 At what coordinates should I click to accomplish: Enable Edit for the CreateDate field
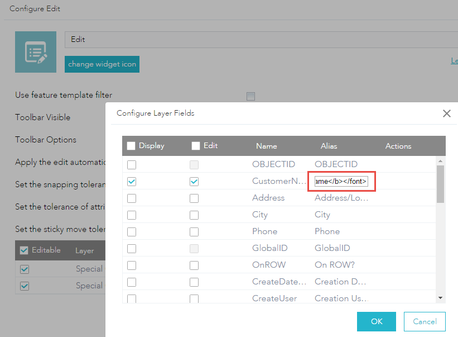pos(194,282)
